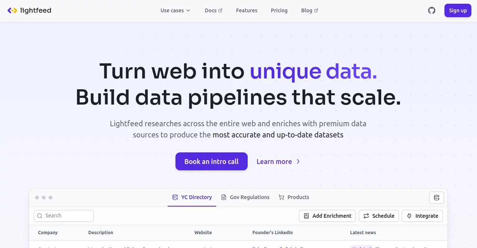Screen dimensions: 477x248
Task: Click the document icon next to Gov Regulations
Action: click(x=223, y=197)
